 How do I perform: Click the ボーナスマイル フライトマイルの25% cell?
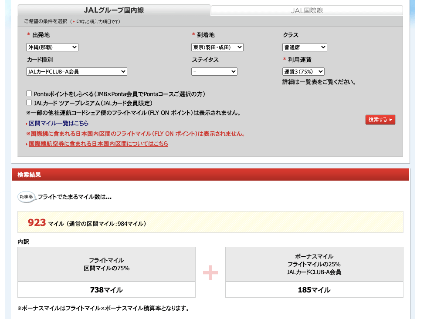(314, 264)
